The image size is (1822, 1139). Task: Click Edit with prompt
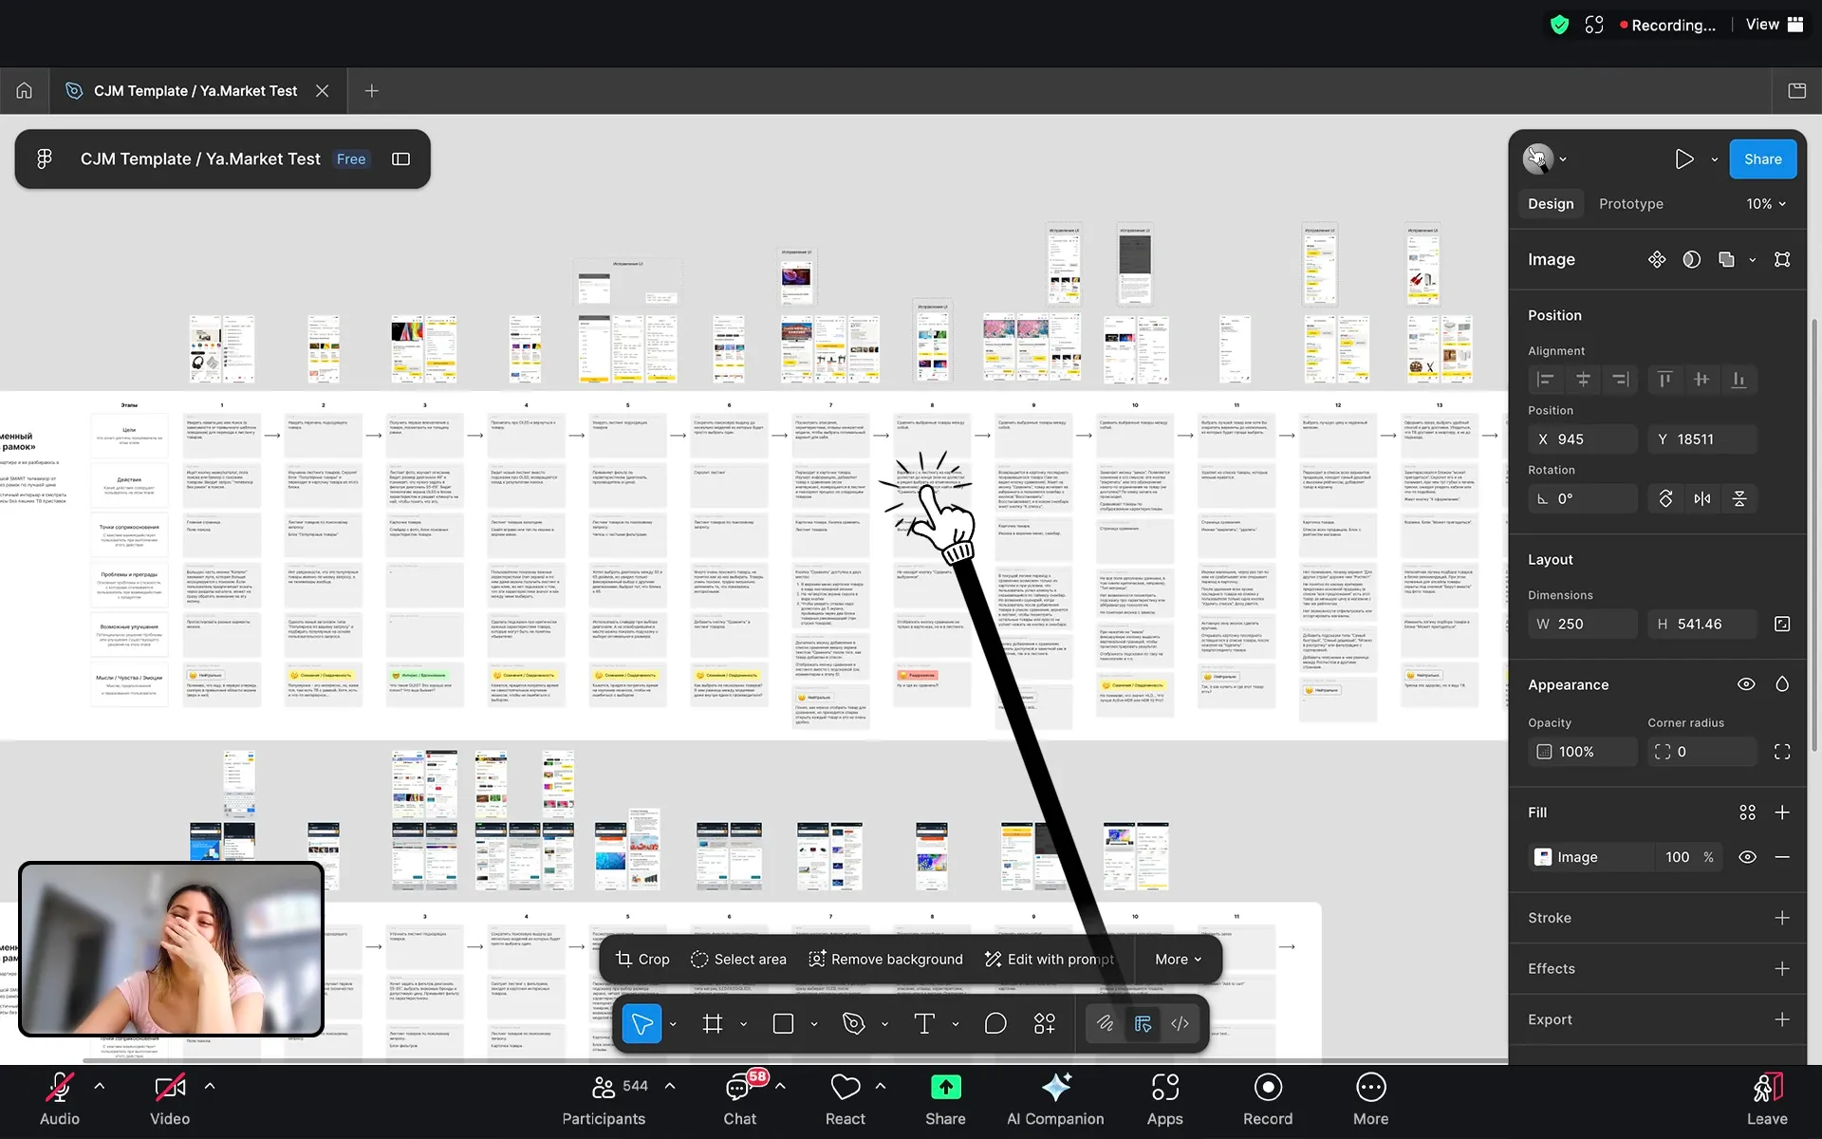[x=1049, y=960]
